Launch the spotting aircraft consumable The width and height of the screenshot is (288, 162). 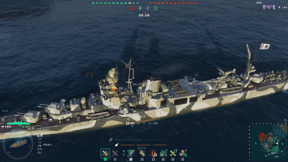point(173,153)
